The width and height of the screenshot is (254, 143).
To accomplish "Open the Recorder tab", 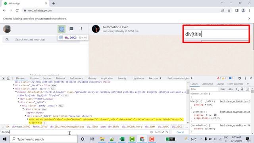I will coord(155,78).
